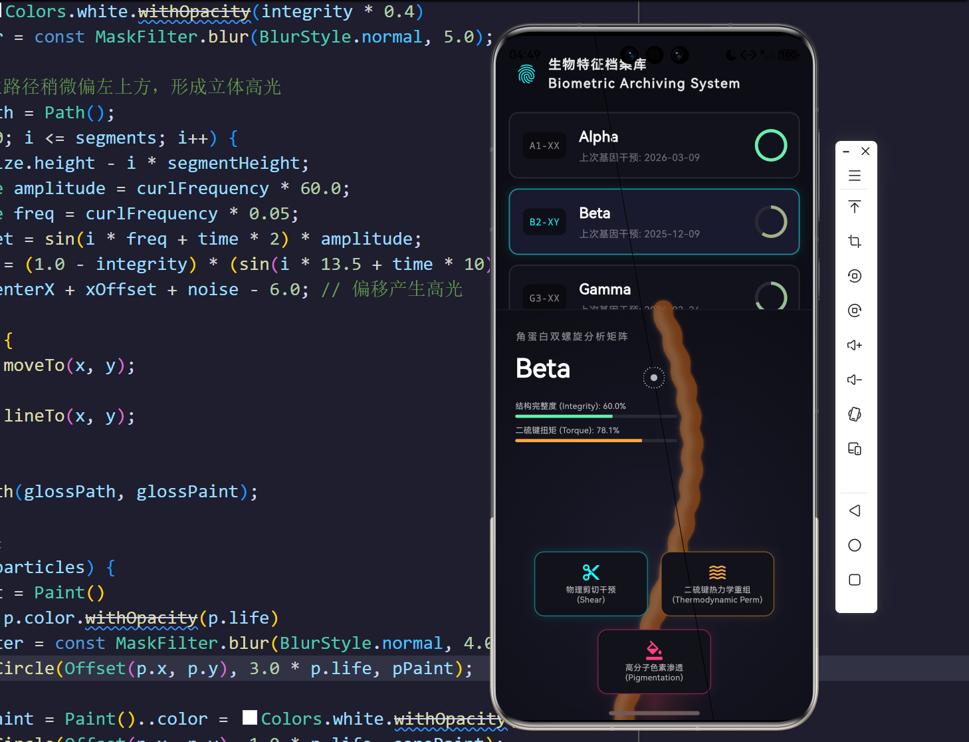Click the Integrity 60.0% label
The width and height of the screenshot is (969, 742).
571,406
